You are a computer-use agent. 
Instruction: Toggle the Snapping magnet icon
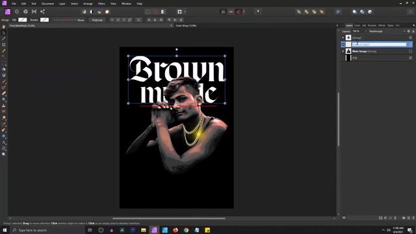point(239,12)
